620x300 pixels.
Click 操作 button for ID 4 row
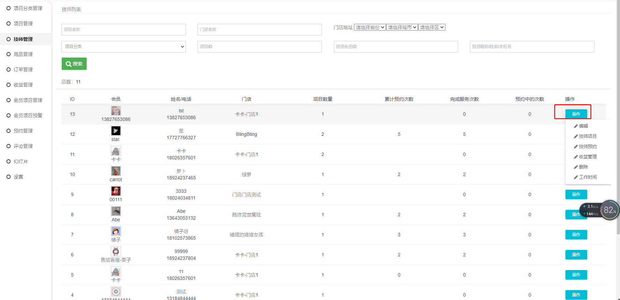(576, 295)
